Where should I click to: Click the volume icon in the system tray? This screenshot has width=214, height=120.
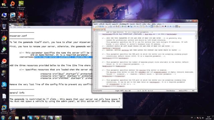203,118
